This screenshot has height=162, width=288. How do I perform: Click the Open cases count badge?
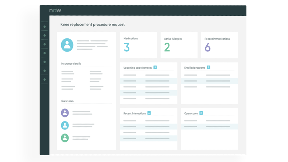(201, 113)
